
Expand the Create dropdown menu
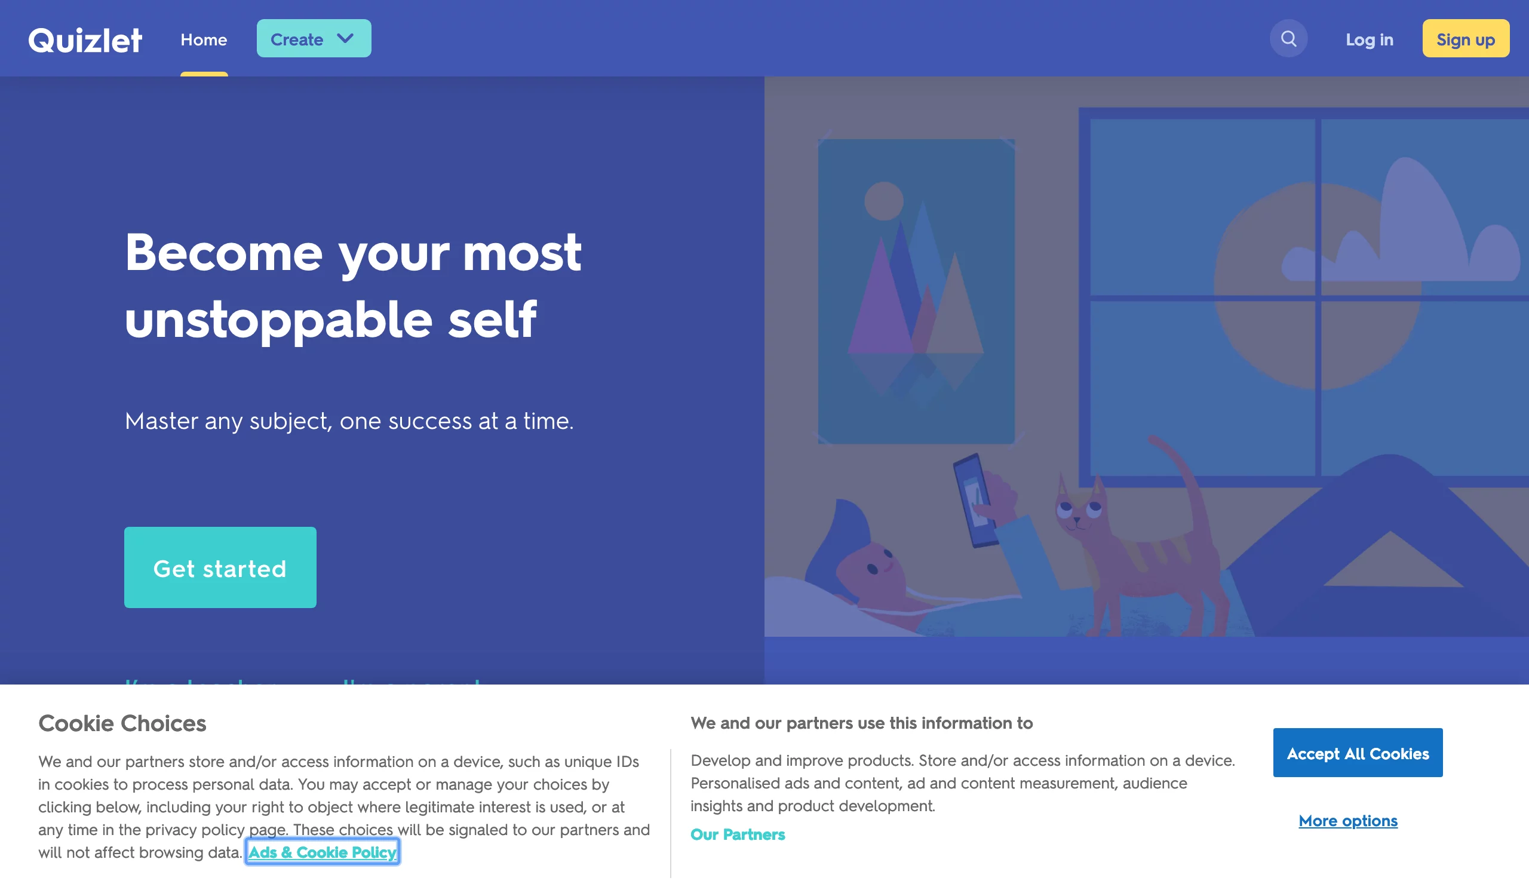[x=314, y=38]
